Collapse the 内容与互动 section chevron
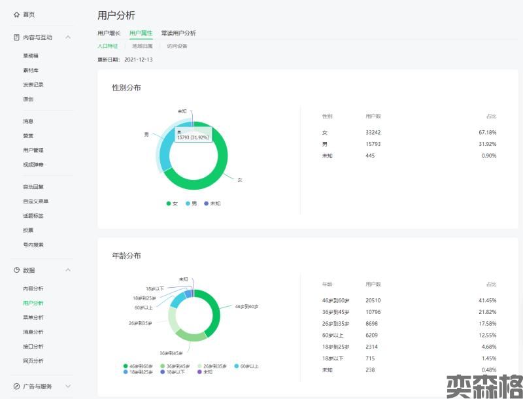The width and height of the screenshot is (523, 399). [x=68, y=37]
